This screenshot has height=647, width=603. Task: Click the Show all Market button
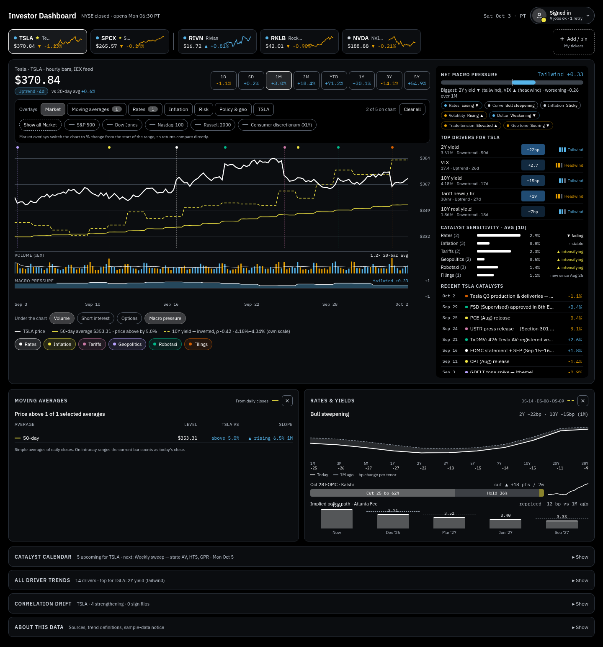click(x=40, y=125)
